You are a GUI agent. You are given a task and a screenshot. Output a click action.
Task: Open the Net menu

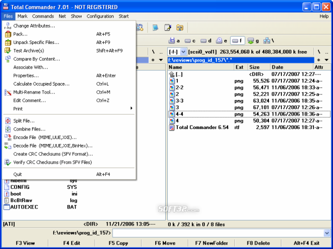[x=62, y=16]
